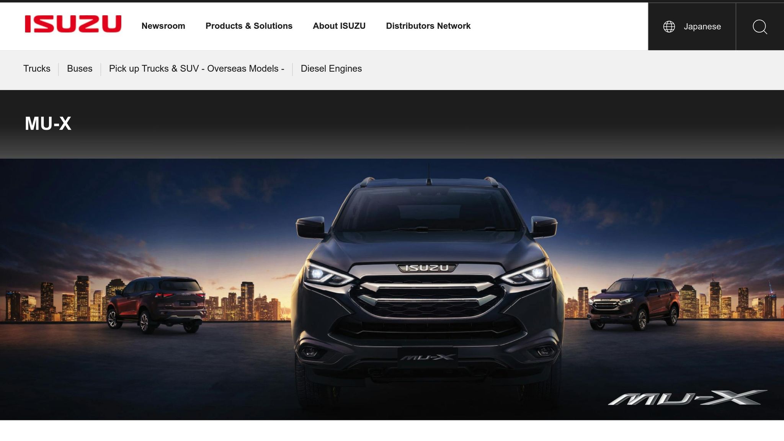
Task: Click the silver MU-X logo in banner corner
Action: click(x=687, y=398)
